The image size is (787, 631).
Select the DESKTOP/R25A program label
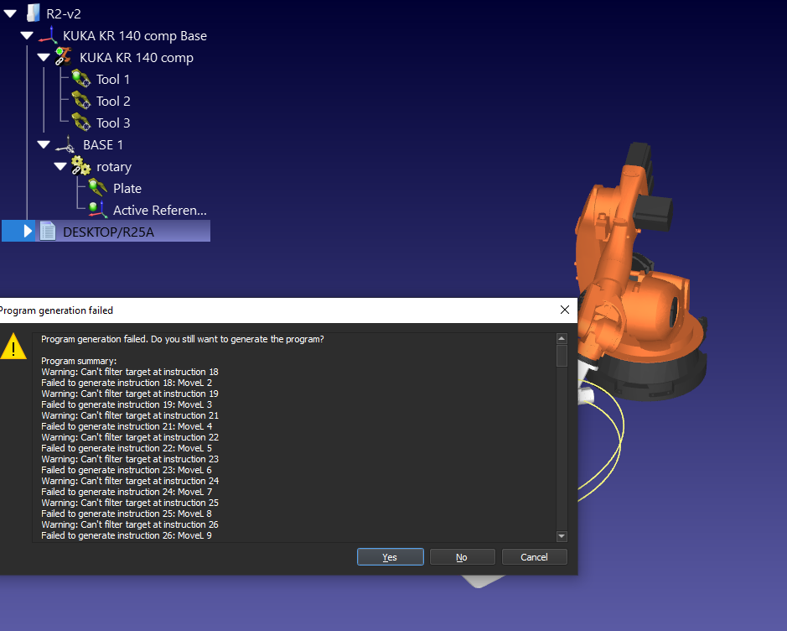[108, 232]
